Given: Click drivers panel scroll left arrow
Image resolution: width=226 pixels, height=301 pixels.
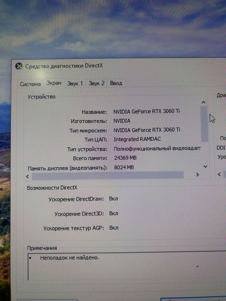Looking at the screenshot, I should 219,174.
